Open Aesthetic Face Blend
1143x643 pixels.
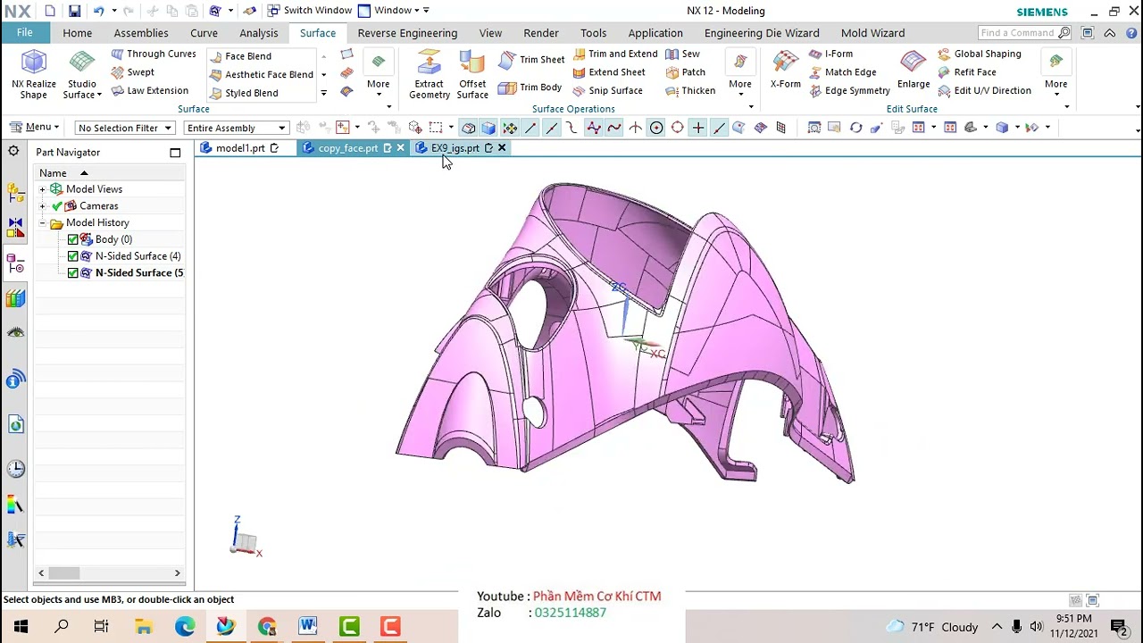tap(261, 75)
